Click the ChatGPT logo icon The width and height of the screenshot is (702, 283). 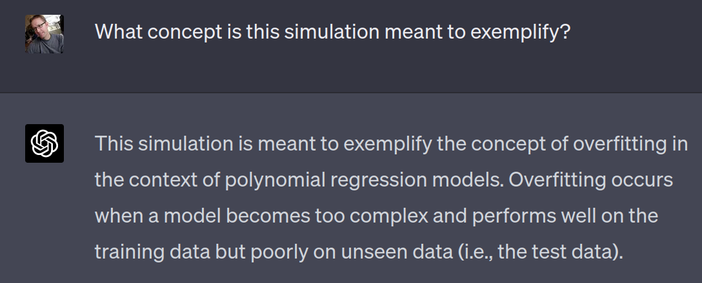45,143
